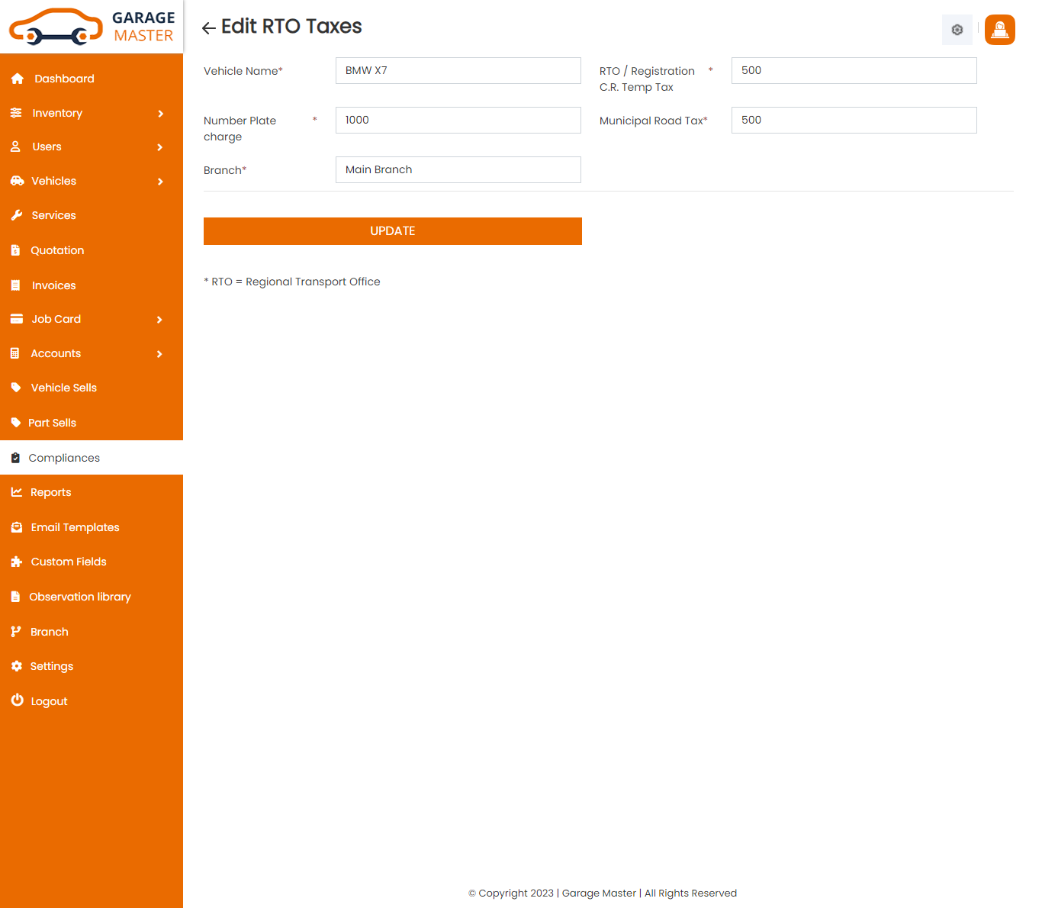Focus the Number Plate charge field

[x=458, y=120]
